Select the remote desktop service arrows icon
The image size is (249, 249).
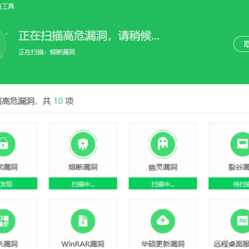pos(240,221)
